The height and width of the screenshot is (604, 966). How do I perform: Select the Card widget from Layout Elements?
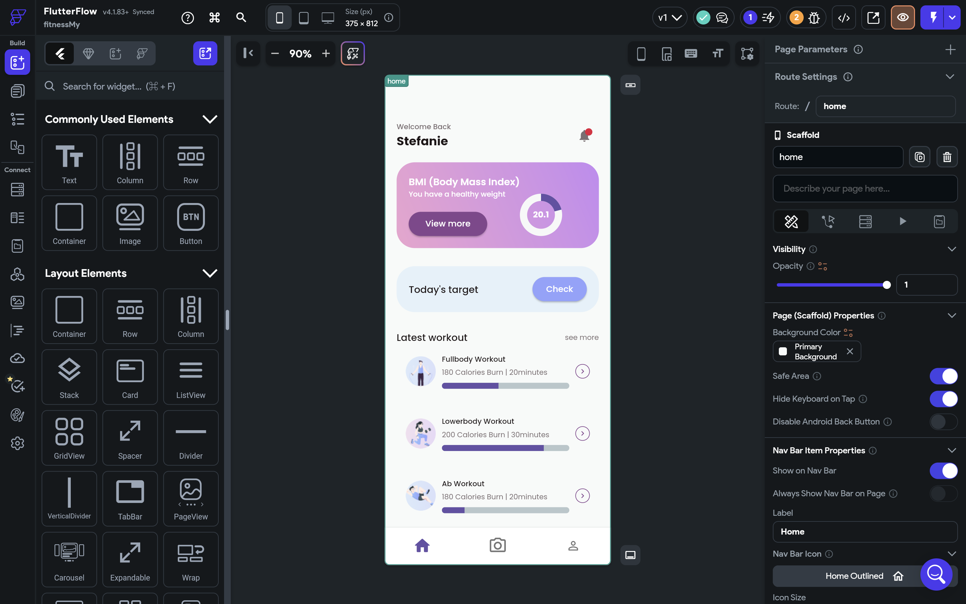coord(130,377)
